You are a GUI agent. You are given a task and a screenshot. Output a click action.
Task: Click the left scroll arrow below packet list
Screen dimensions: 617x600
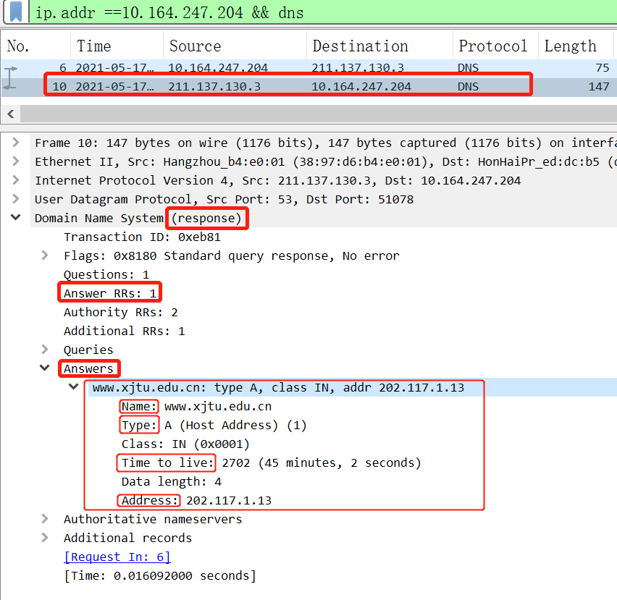(10, 114)
